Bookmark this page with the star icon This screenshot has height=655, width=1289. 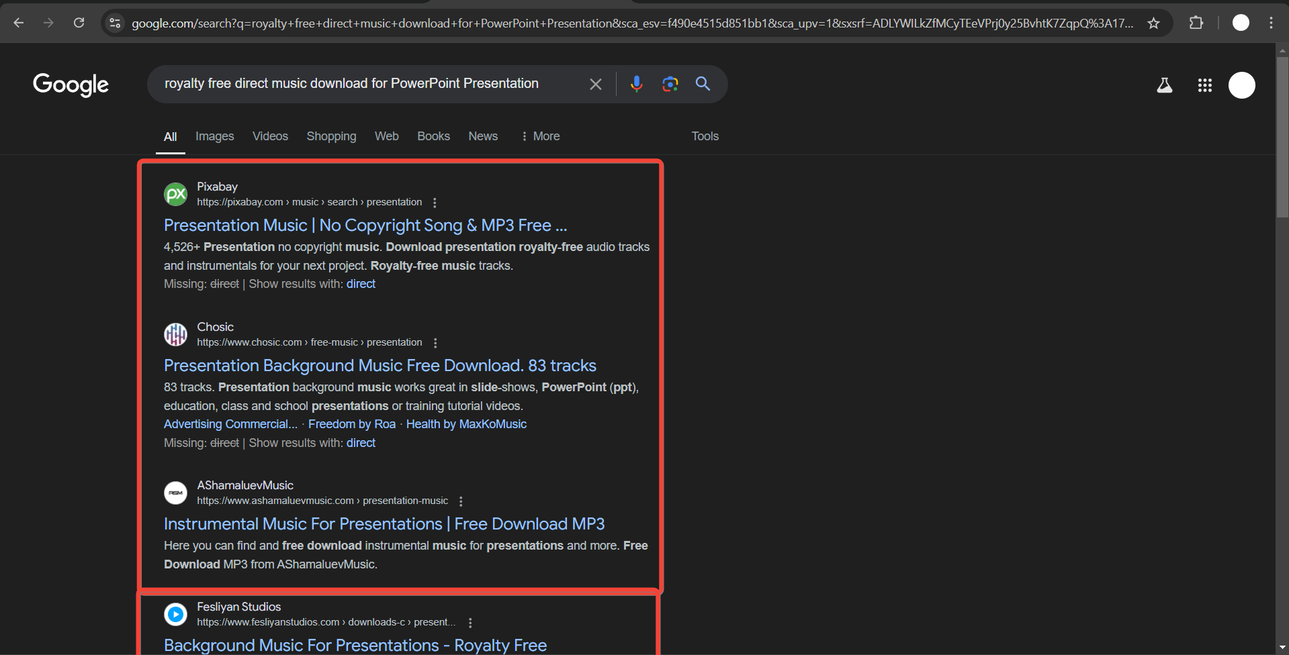(1153, 23)
